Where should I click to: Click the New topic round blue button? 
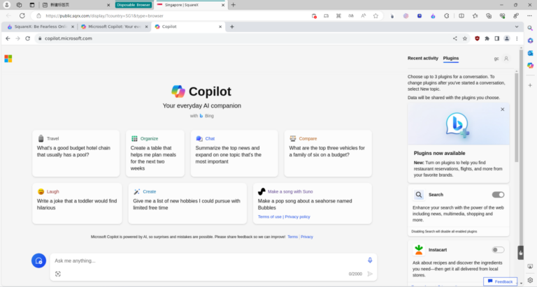coord(38,260)
